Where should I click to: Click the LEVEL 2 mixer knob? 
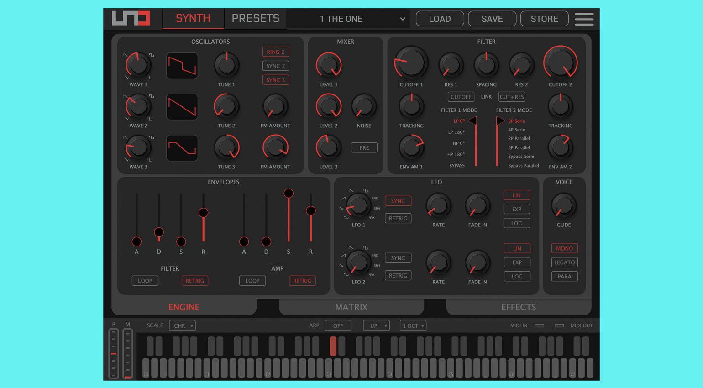(x=329, y=106)
